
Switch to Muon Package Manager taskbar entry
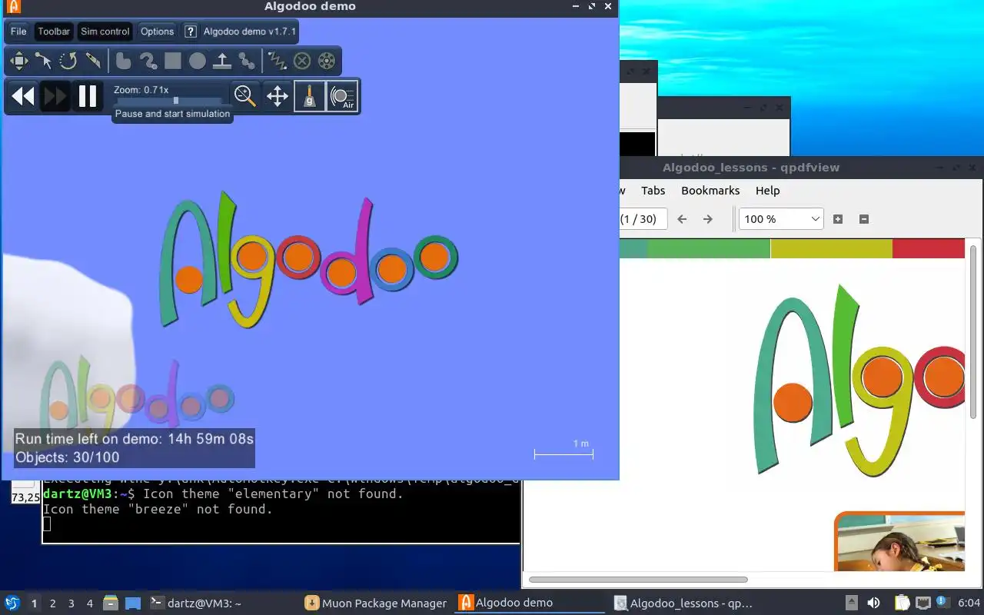(x=376, y=603)
